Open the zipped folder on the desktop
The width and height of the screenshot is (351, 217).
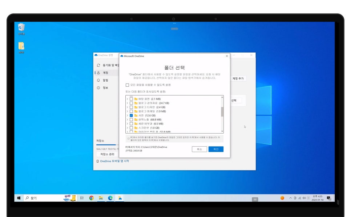tap(21, 48)
